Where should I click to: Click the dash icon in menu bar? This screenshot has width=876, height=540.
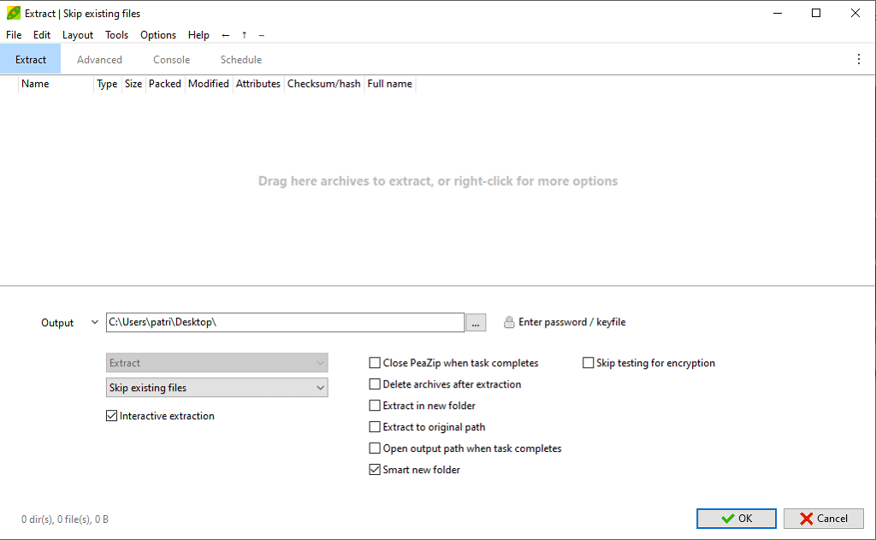(x=262, y=35)
